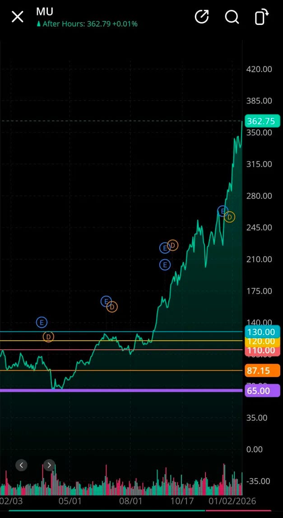
Task: Tap the dividend marker near 120.00 line
Action: click(48, 337)
